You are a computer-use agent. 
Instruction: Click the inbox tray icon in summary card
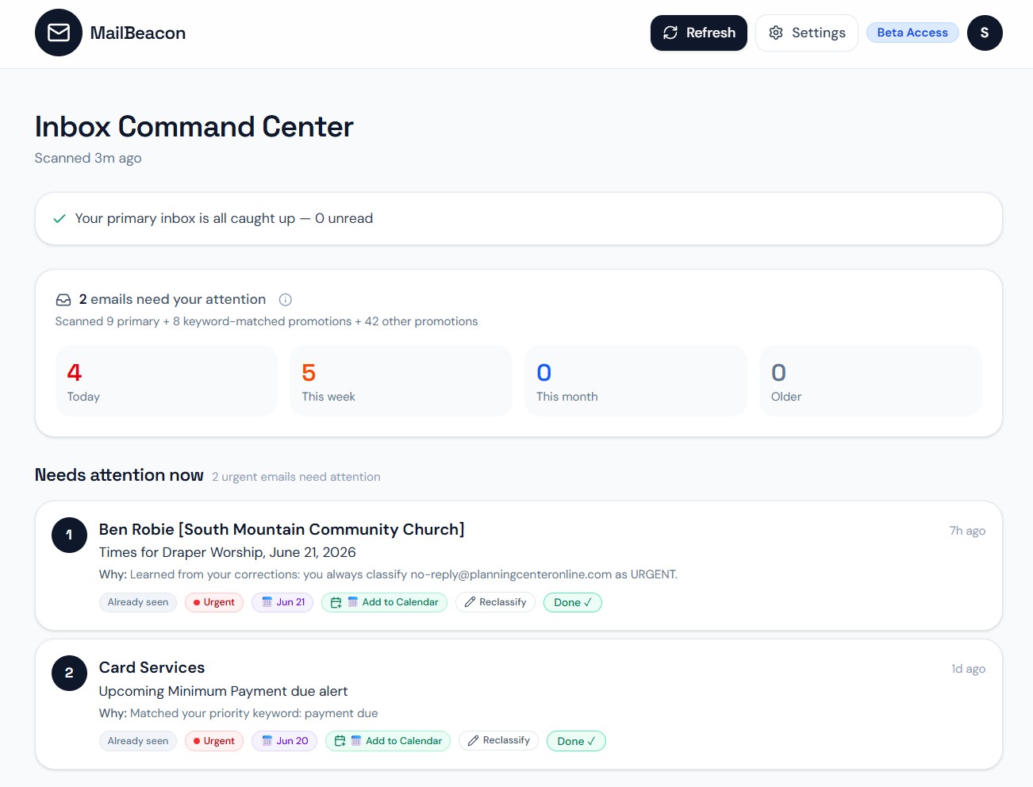tap(63, 300)
